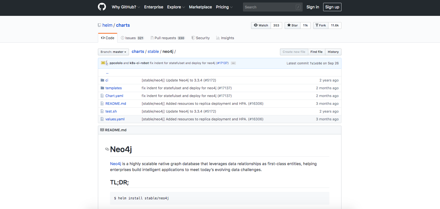This screenshot has height=209, width=440.
Task: Open ppcololo author link
Action: tap(116, 63)
